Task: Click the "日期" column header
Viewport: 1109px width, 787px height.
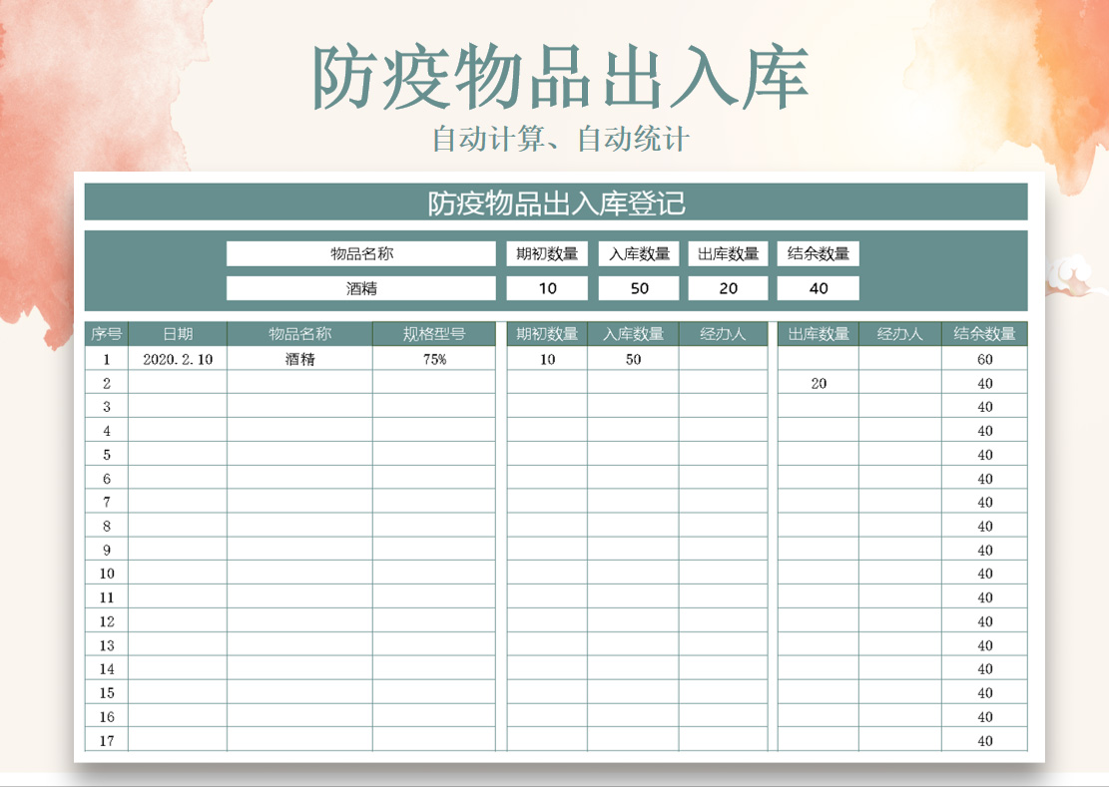Action: click(178, 334)
